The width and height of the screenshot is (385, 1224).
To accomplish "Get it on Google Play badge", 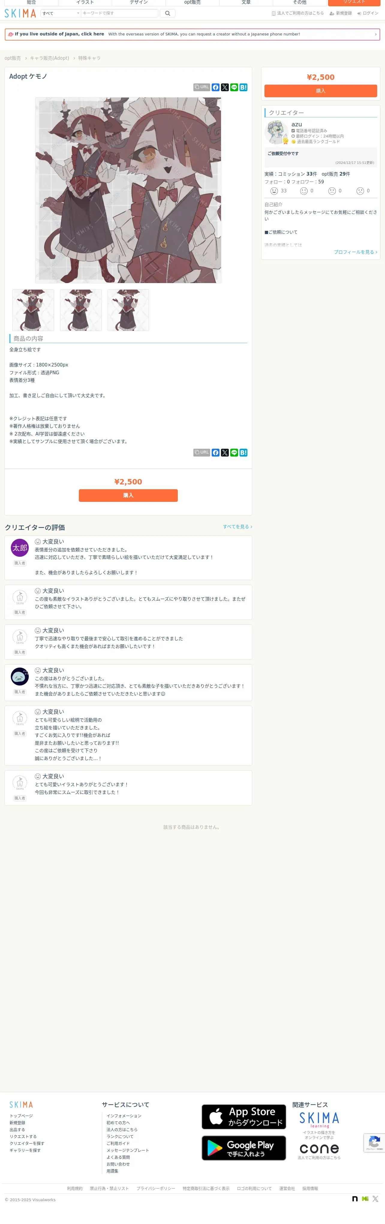I will pyautogui.click(x=243, y=1148).
